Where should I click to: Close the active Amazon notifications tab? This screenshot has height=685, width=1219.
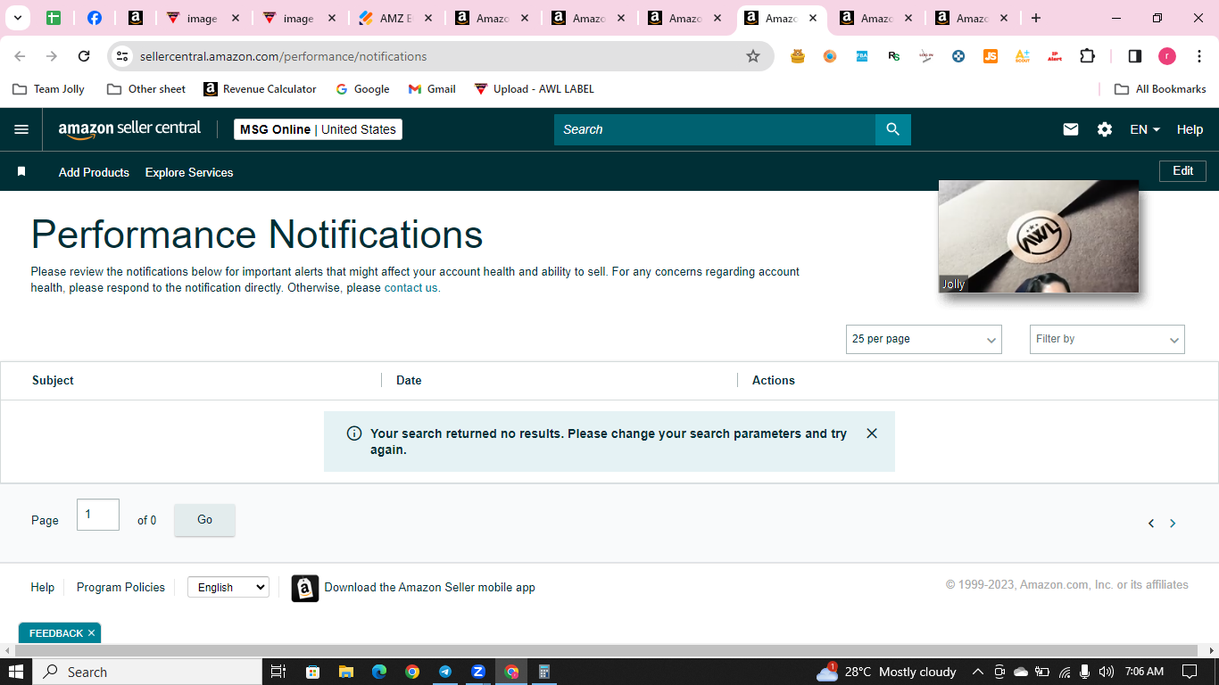813,18
